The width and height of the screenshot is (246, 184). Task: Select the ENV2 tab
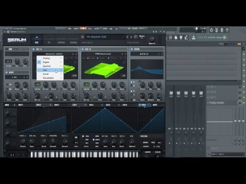point(39,105)
